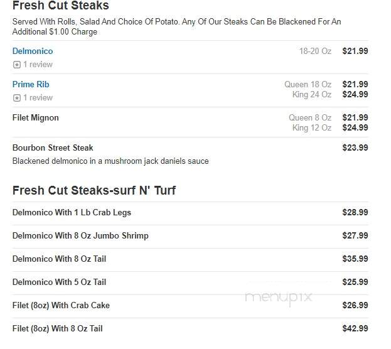Click the Fresh Cut Steaks-surf N' Turf heading
This screenshot has width=391, height=349.
[x=94, y=190]
